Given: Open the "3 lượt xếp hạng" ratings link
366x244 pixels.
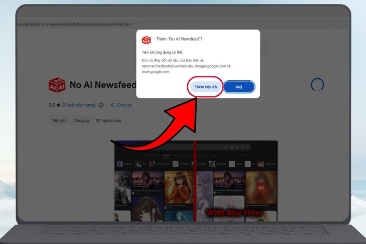Looking at the screenshot, I should click(x=78, y=105).
